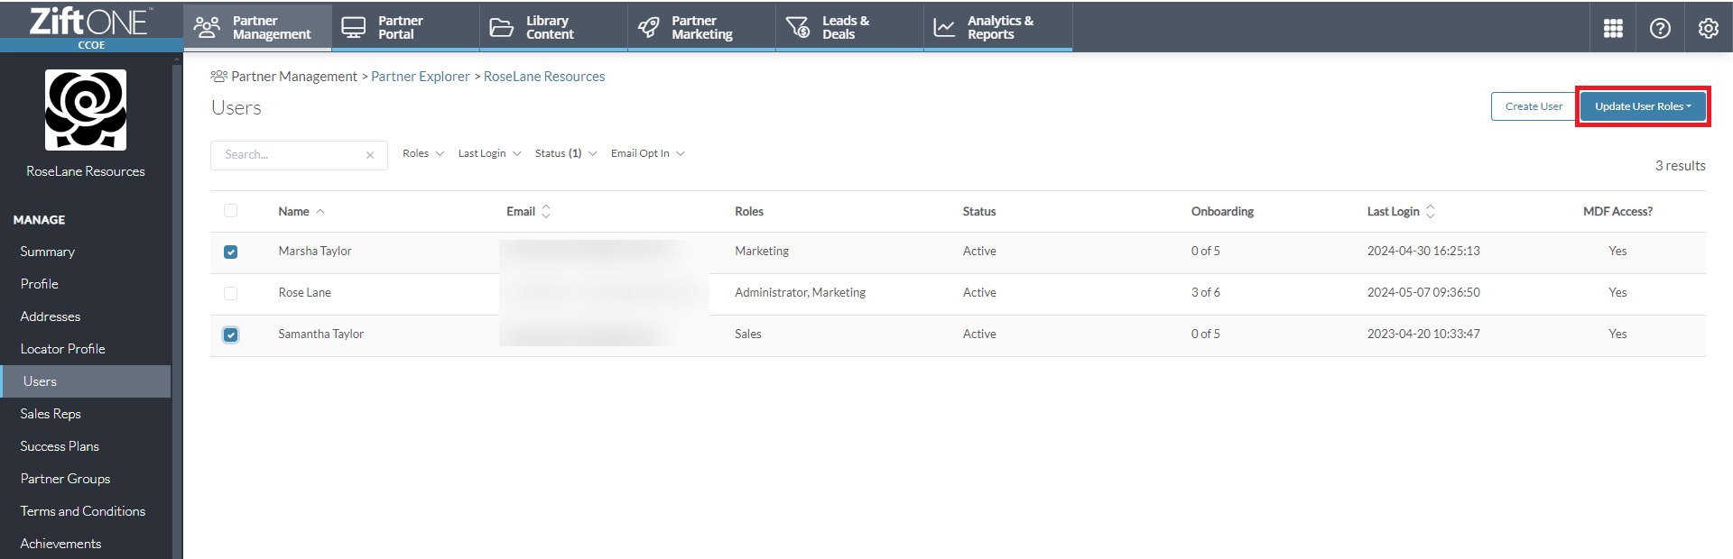
Task: Clear the search field with the X icon
Action: [x=370, y=155]
